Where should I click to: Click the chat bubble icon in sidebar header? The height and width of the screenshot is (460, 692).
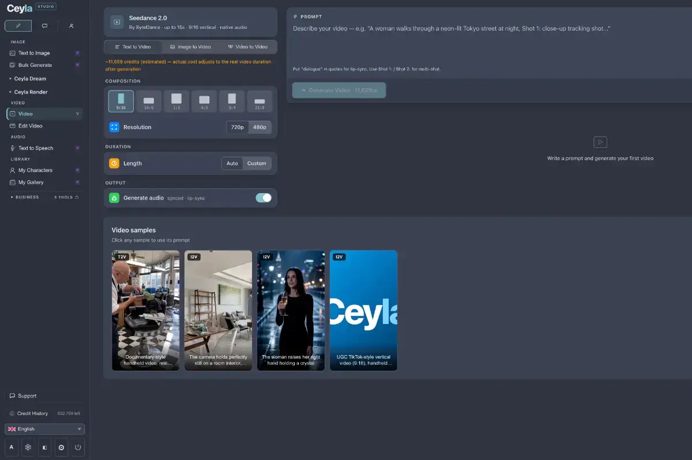(44, 26)
